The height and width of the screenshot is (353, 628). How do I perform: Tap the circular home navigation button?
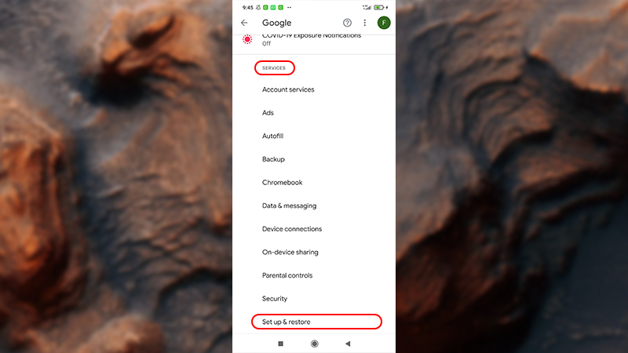coord(315,344)
